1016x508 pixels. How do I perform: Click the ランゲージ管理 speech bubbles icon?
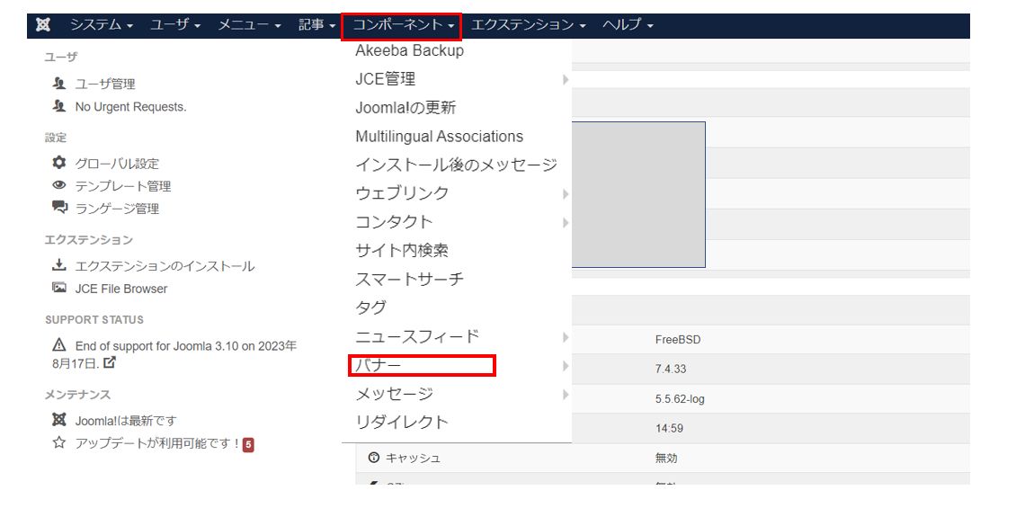59,208
